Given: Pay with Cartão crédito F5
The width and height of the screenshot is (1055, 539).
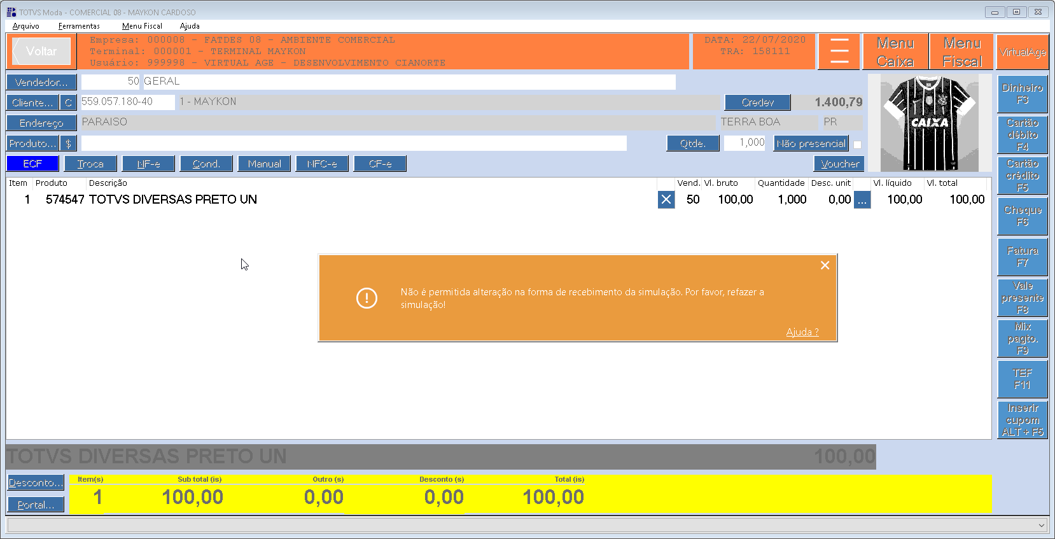Looking at the screenshot, I should (1023, 175).
